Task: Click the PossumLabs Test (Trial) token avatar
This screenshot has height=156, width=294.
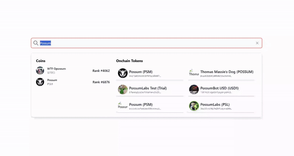Action: (x=123, y=90)
